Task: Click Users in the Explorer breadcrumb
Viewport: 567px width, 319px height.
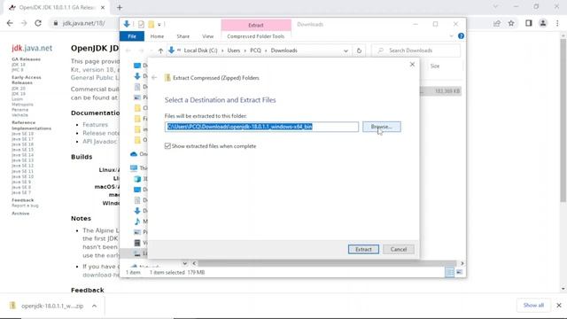Action: click(234, 51)
